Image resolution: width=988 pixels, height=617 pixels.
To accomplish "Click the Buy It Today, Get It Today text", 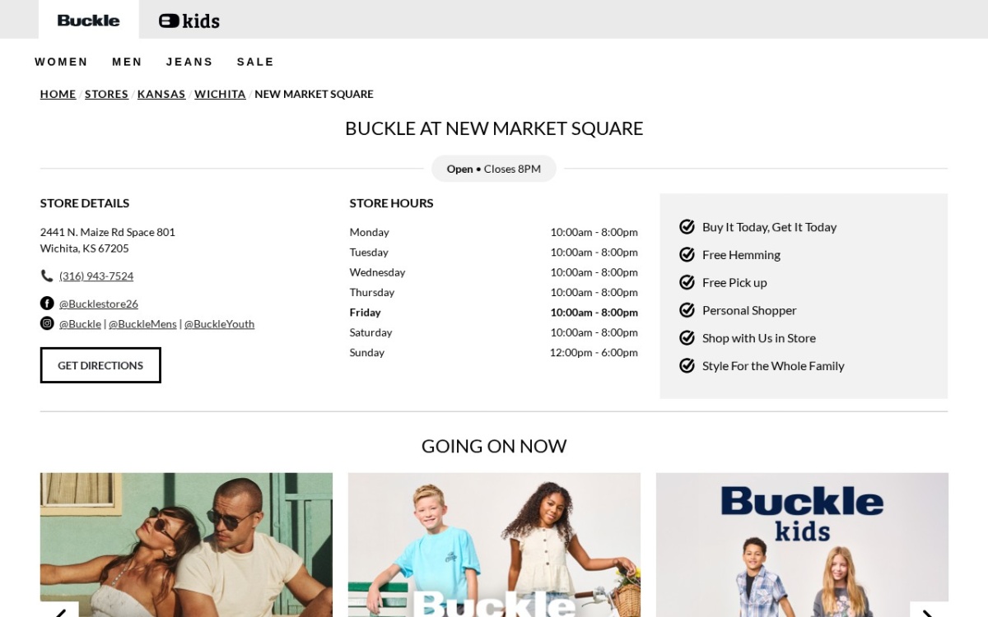I will click(769, 227).
